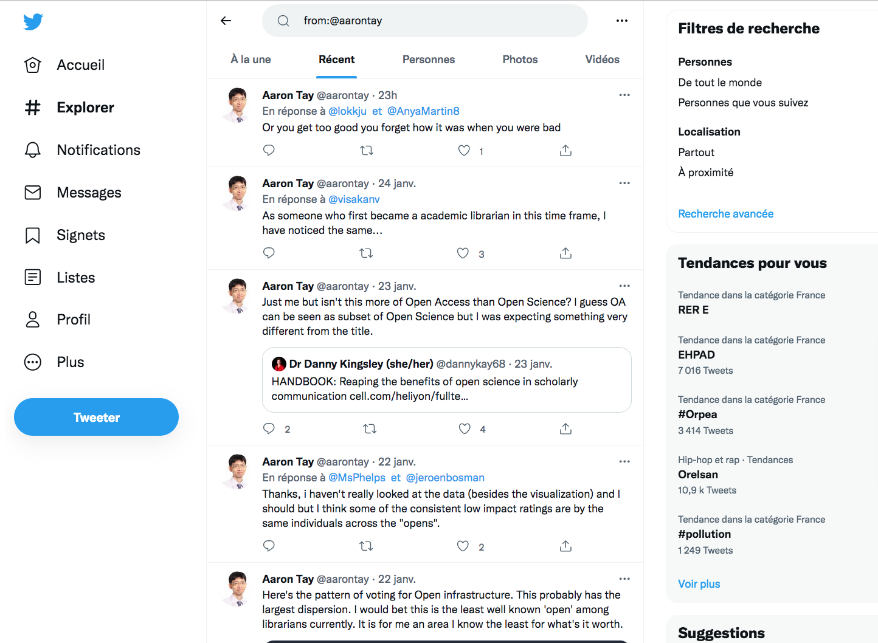Choose the "De tout le monde" filter

tap(720, 83)
